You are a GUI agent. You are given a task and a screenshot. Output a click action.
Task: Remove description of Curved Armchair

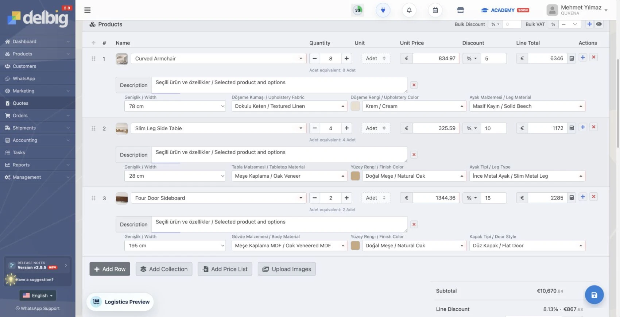pos(414,85)
